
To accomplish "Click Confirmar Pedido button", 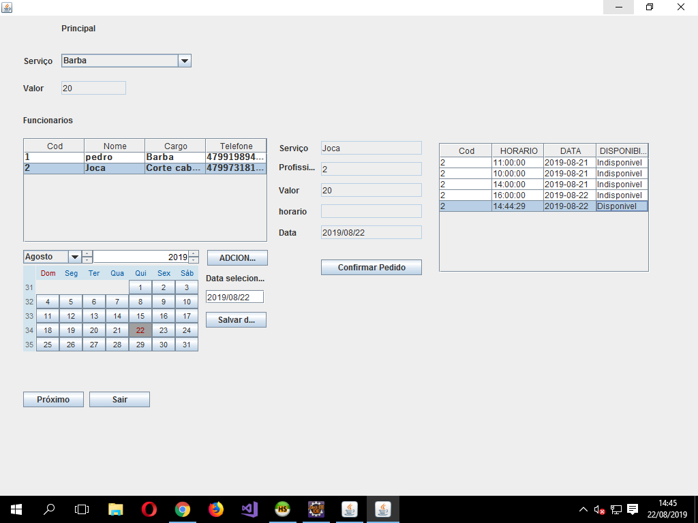I will 371,267.
